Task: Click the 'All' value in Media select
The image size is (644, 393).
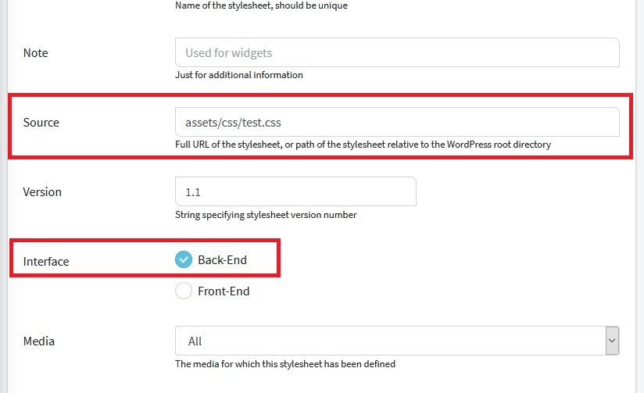Action: pos(195,341)
